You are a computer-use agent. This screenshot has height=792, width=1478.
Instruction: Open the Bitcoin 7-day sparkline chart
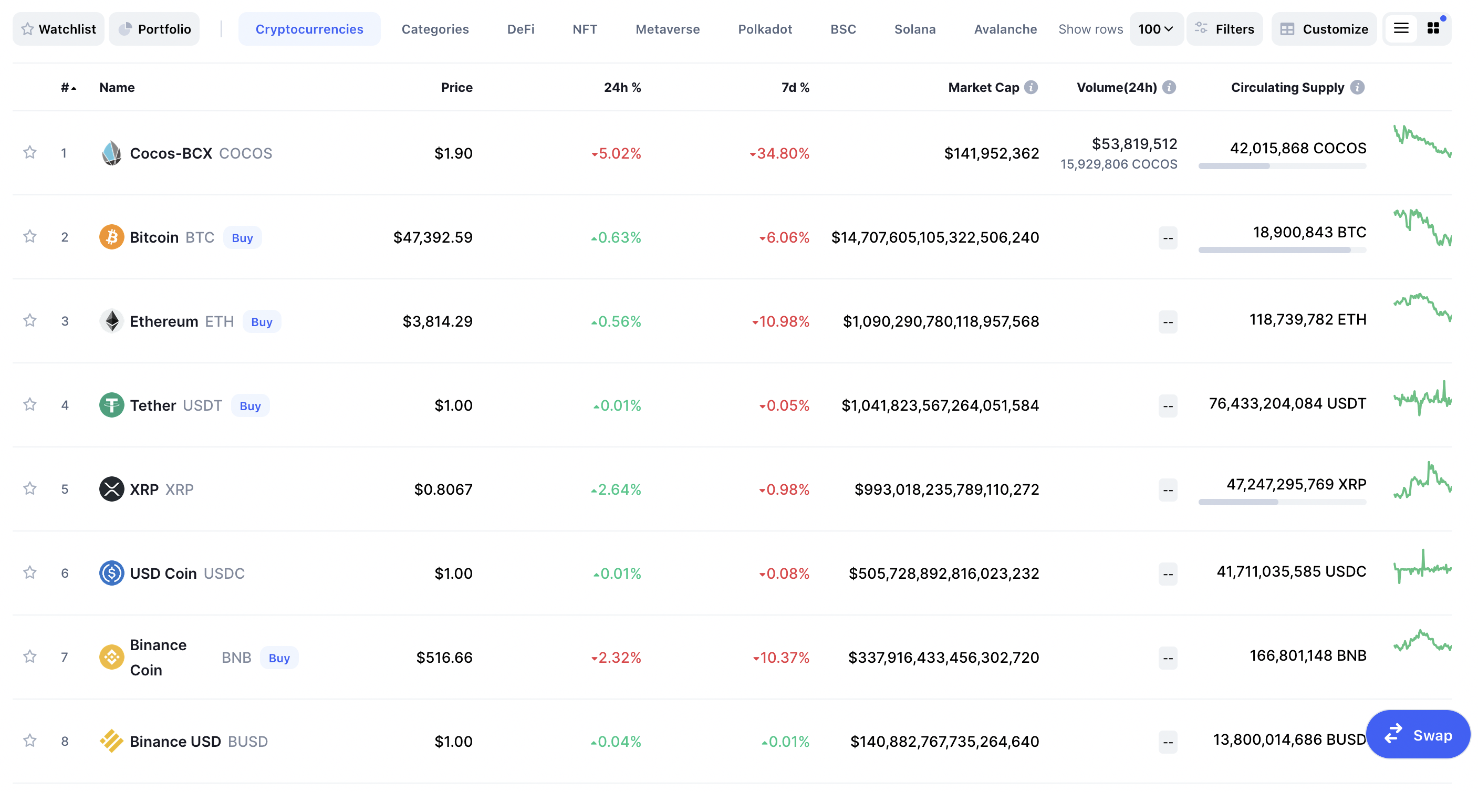pyautogui.click(x=1422, y=227)
